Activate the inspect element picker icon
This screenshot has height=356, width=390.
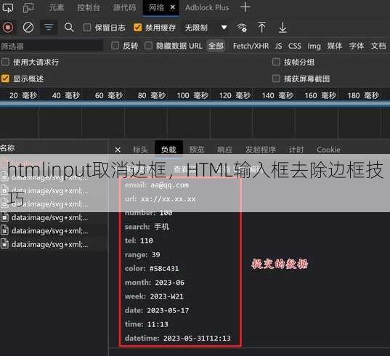click(x=8, y=7)
